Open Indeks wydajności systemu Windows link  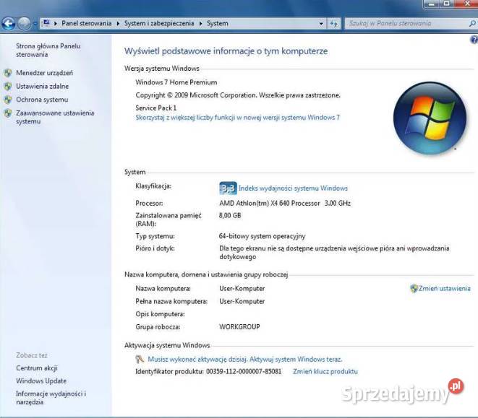point(293,188)
